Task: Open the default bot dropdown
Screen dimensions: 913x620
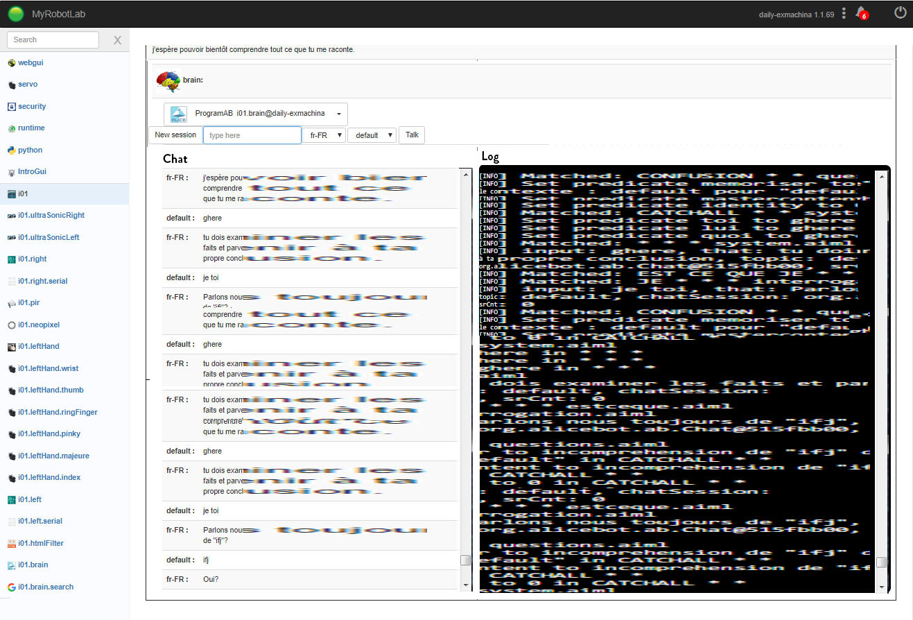Action: tap(372, 135)
